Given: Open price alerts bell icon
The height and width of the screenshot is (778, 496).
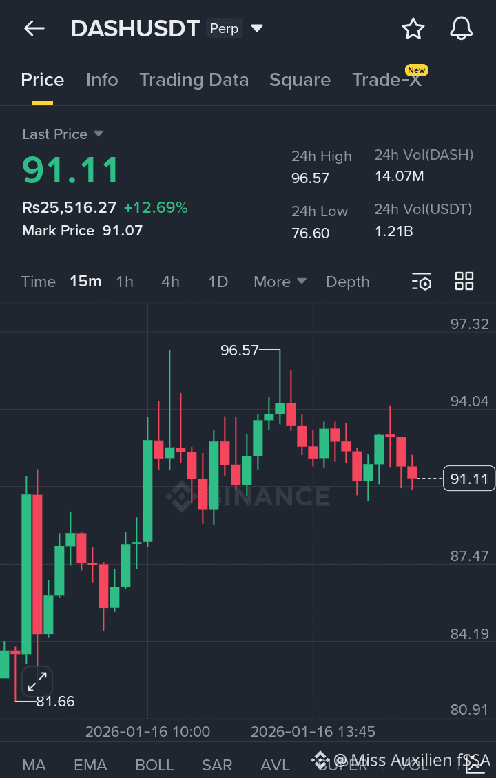Looking at the screenshot, I should tap(462, 28).
